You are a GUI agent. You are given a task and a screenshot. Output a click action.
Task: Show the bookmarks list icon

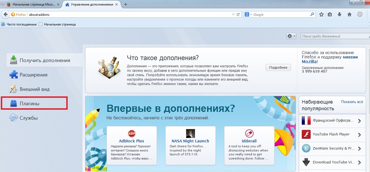[330, 15]
